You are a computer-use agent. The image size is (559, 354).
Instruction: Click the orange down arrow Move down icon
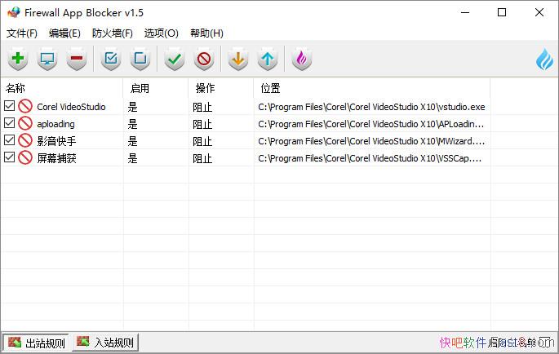pos(238,59)
